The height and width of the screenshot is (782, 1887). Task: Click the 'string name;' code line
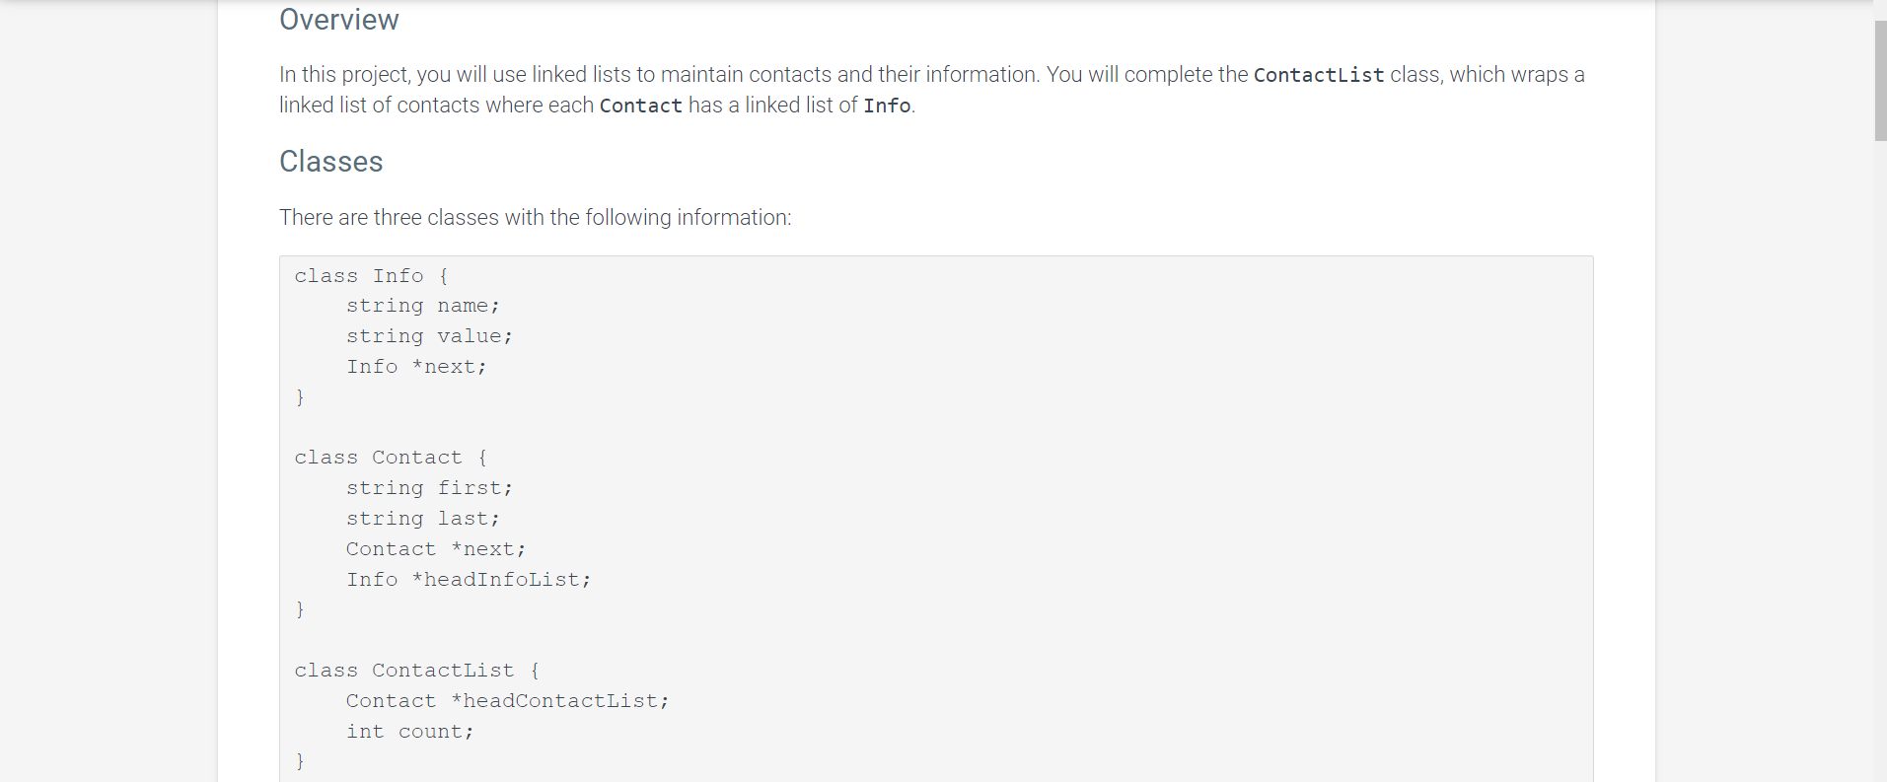[x=423, y=306]
